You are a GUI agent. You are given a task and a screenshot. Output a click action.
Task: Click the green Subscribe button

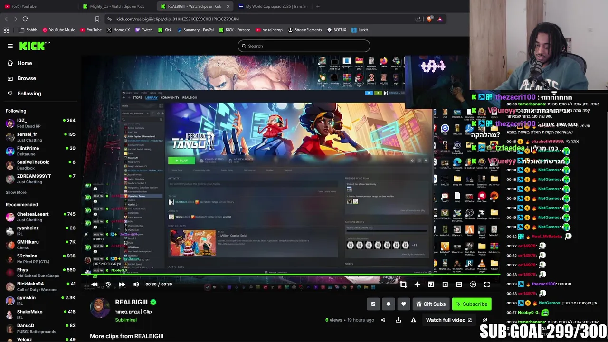coord(471,304)
